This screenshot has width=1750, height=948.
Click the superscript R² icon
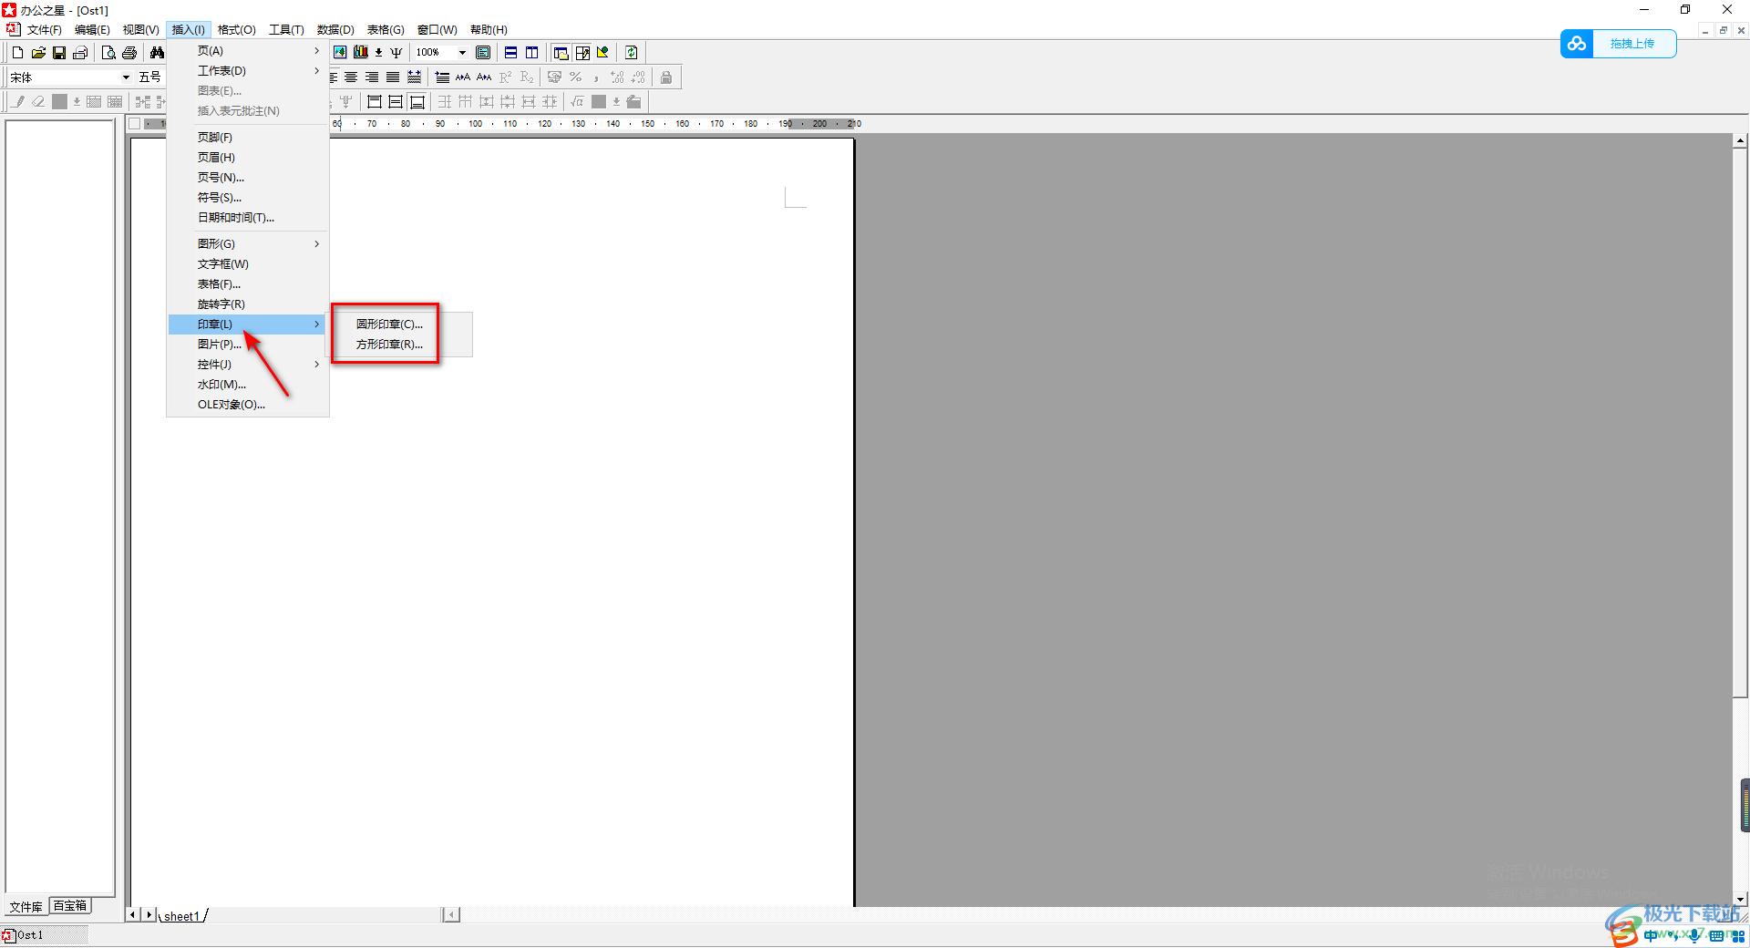tap(506, 77)
